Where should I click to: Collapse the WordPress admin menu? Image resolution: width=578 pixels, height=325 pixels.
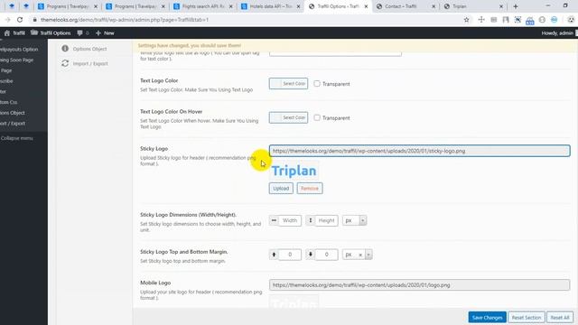click(16, 138)
